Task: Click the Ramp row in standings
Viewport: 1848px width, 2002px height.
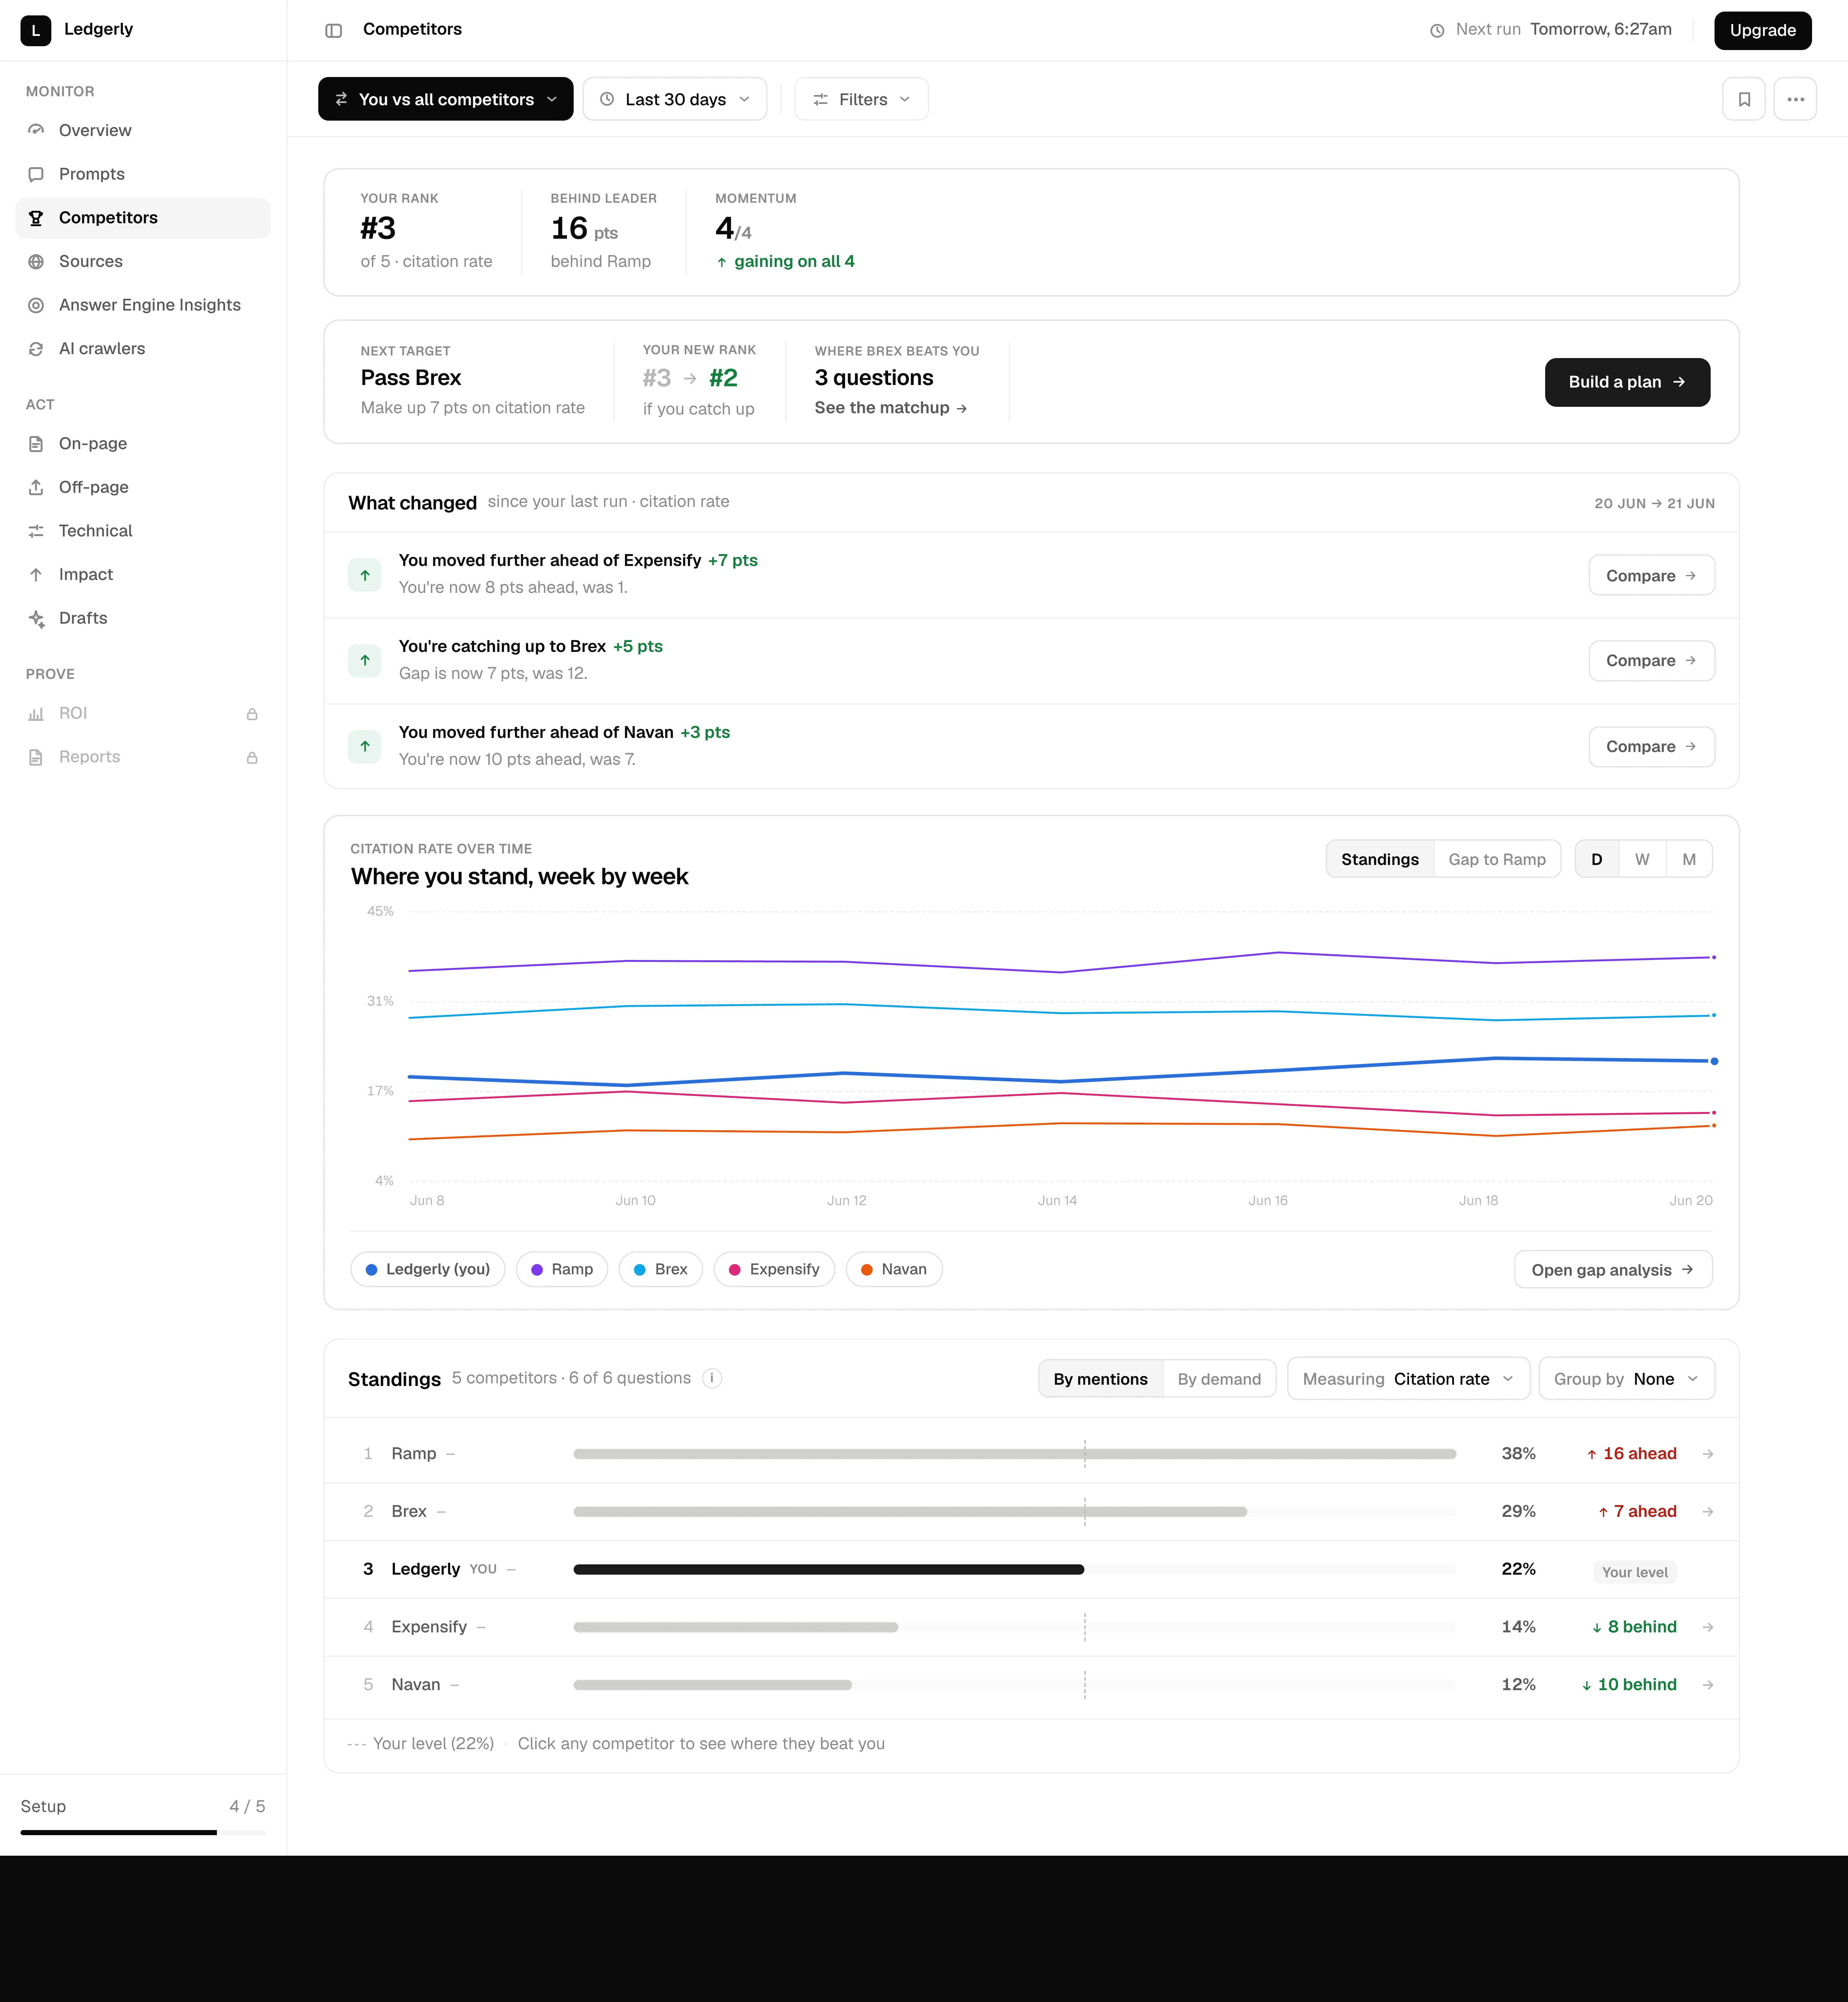Action: [x=1031, y=1454]
